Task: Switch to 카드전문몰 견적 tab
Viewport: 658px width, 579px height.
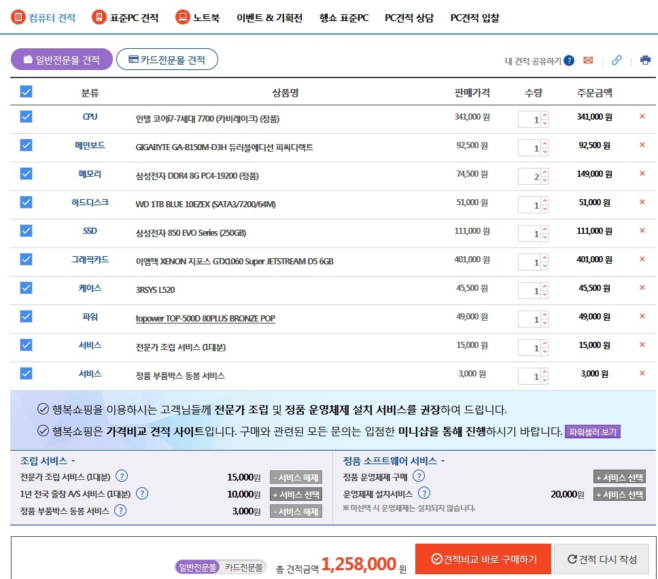Action: tap(167, 60)
